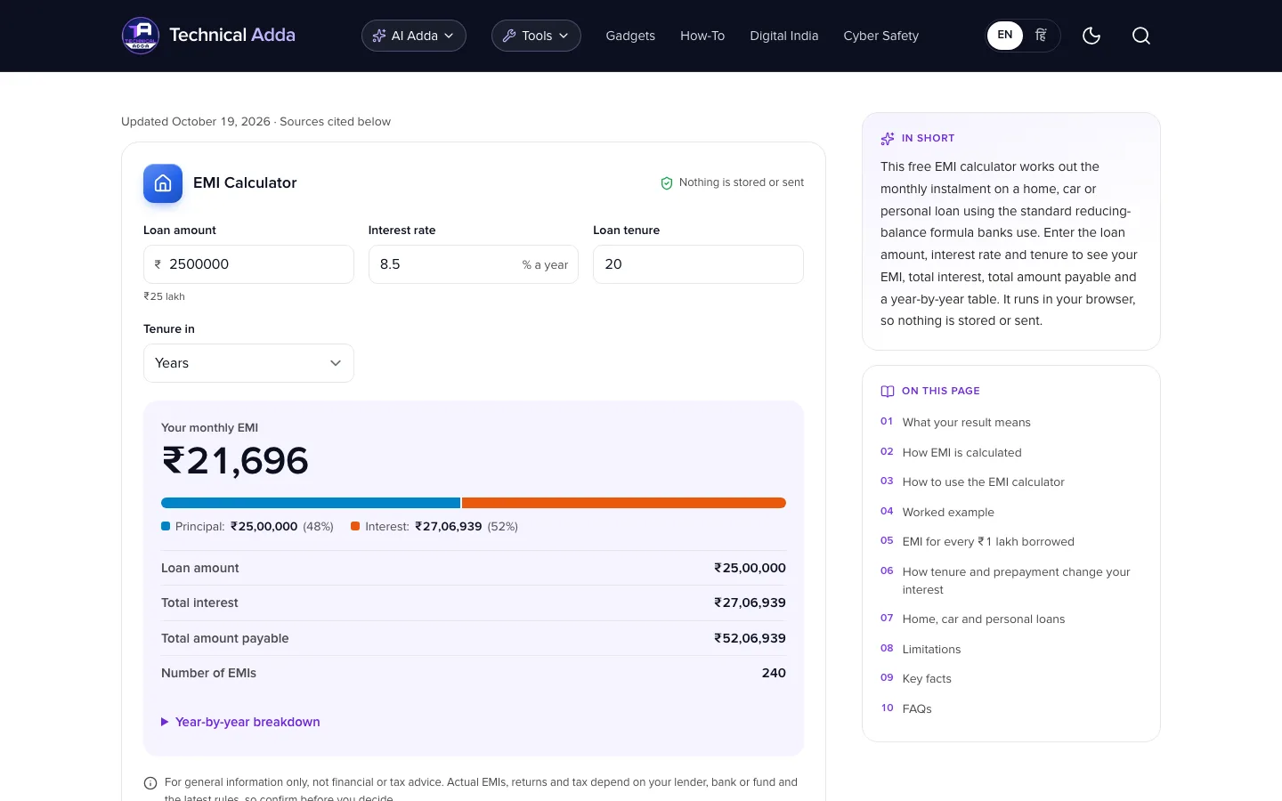Image resolution: width=1282 pixels, height=801 pixels.
Task: Click the orange Interest legend swatch
Action: (355, 526)
